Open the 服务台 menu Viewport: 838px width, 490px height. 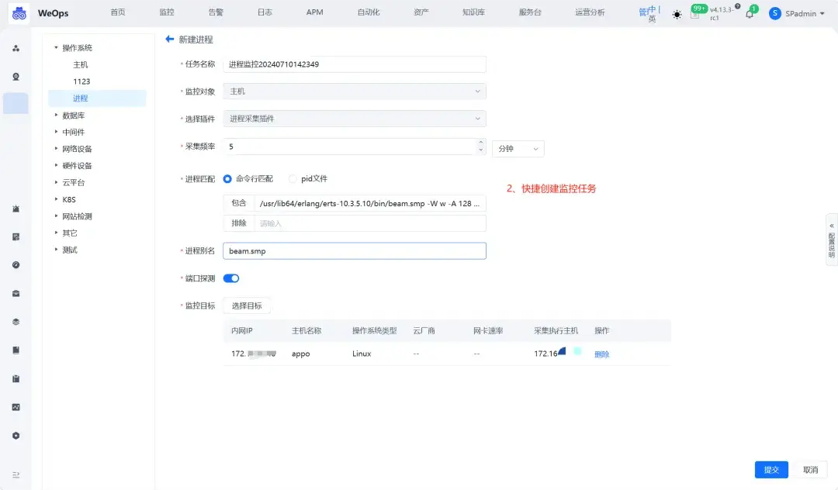click(x=530, y=12)
